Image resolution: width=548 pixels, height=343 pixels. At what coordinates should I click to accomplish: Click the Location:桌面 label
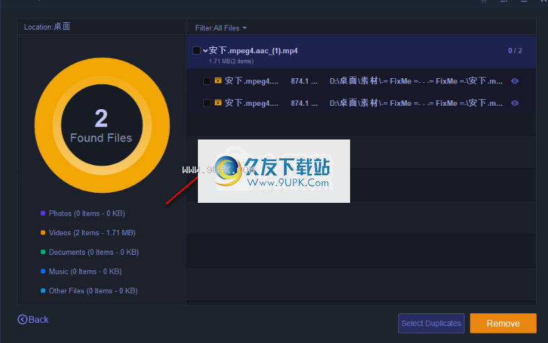pos(47,27)
